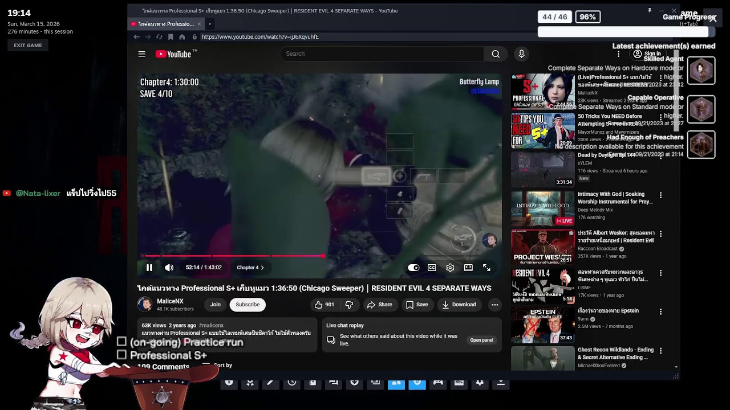Bookmark the current page
The image size is (730, 410).
tap(171, 36)
